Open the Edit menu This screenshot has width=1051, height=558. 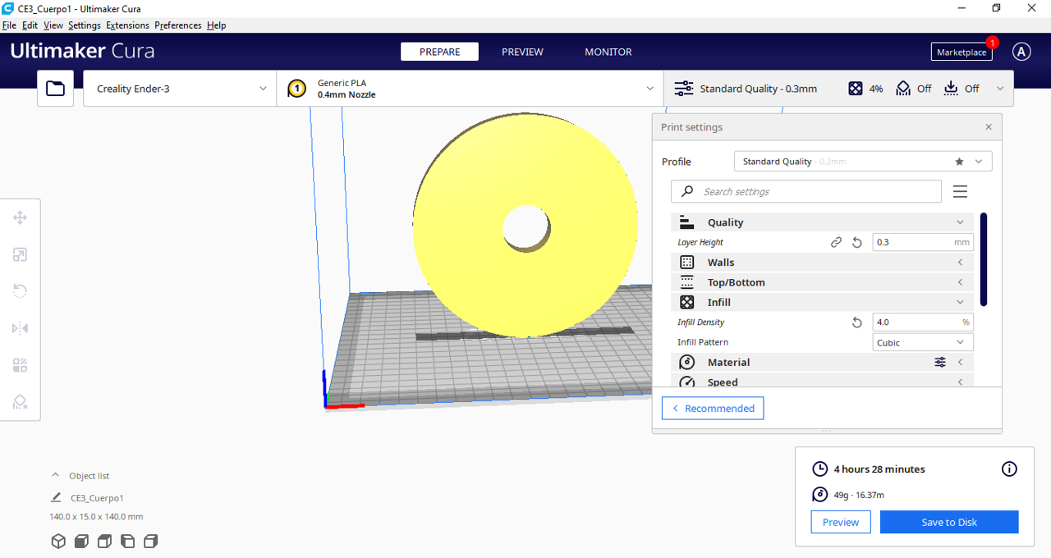[30, 25]
